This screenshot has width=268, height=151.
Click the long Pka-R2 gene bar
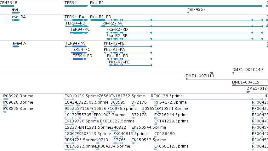(x=176, y=6)
